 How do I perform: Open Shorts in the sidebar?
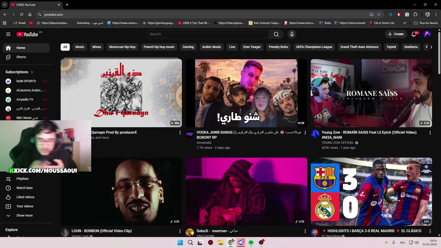26,57
